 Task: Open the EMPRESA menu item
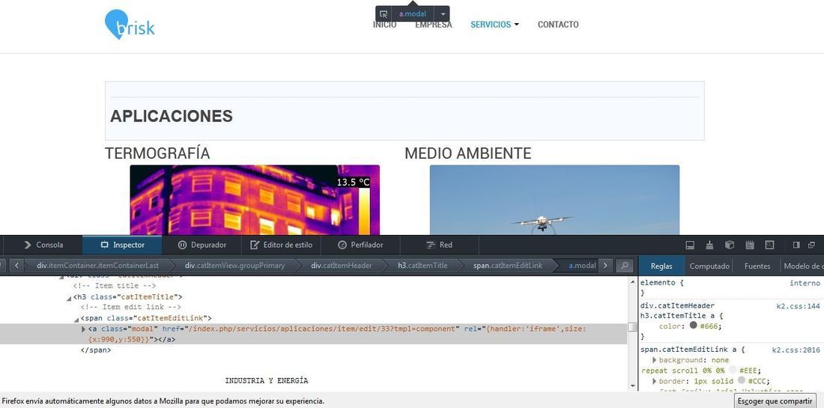[x=434, y=25]
